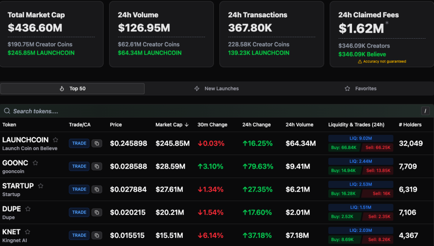Click the search magnifier icon
The width and height of the screenshot is (434, 246).
click(7, 111)
